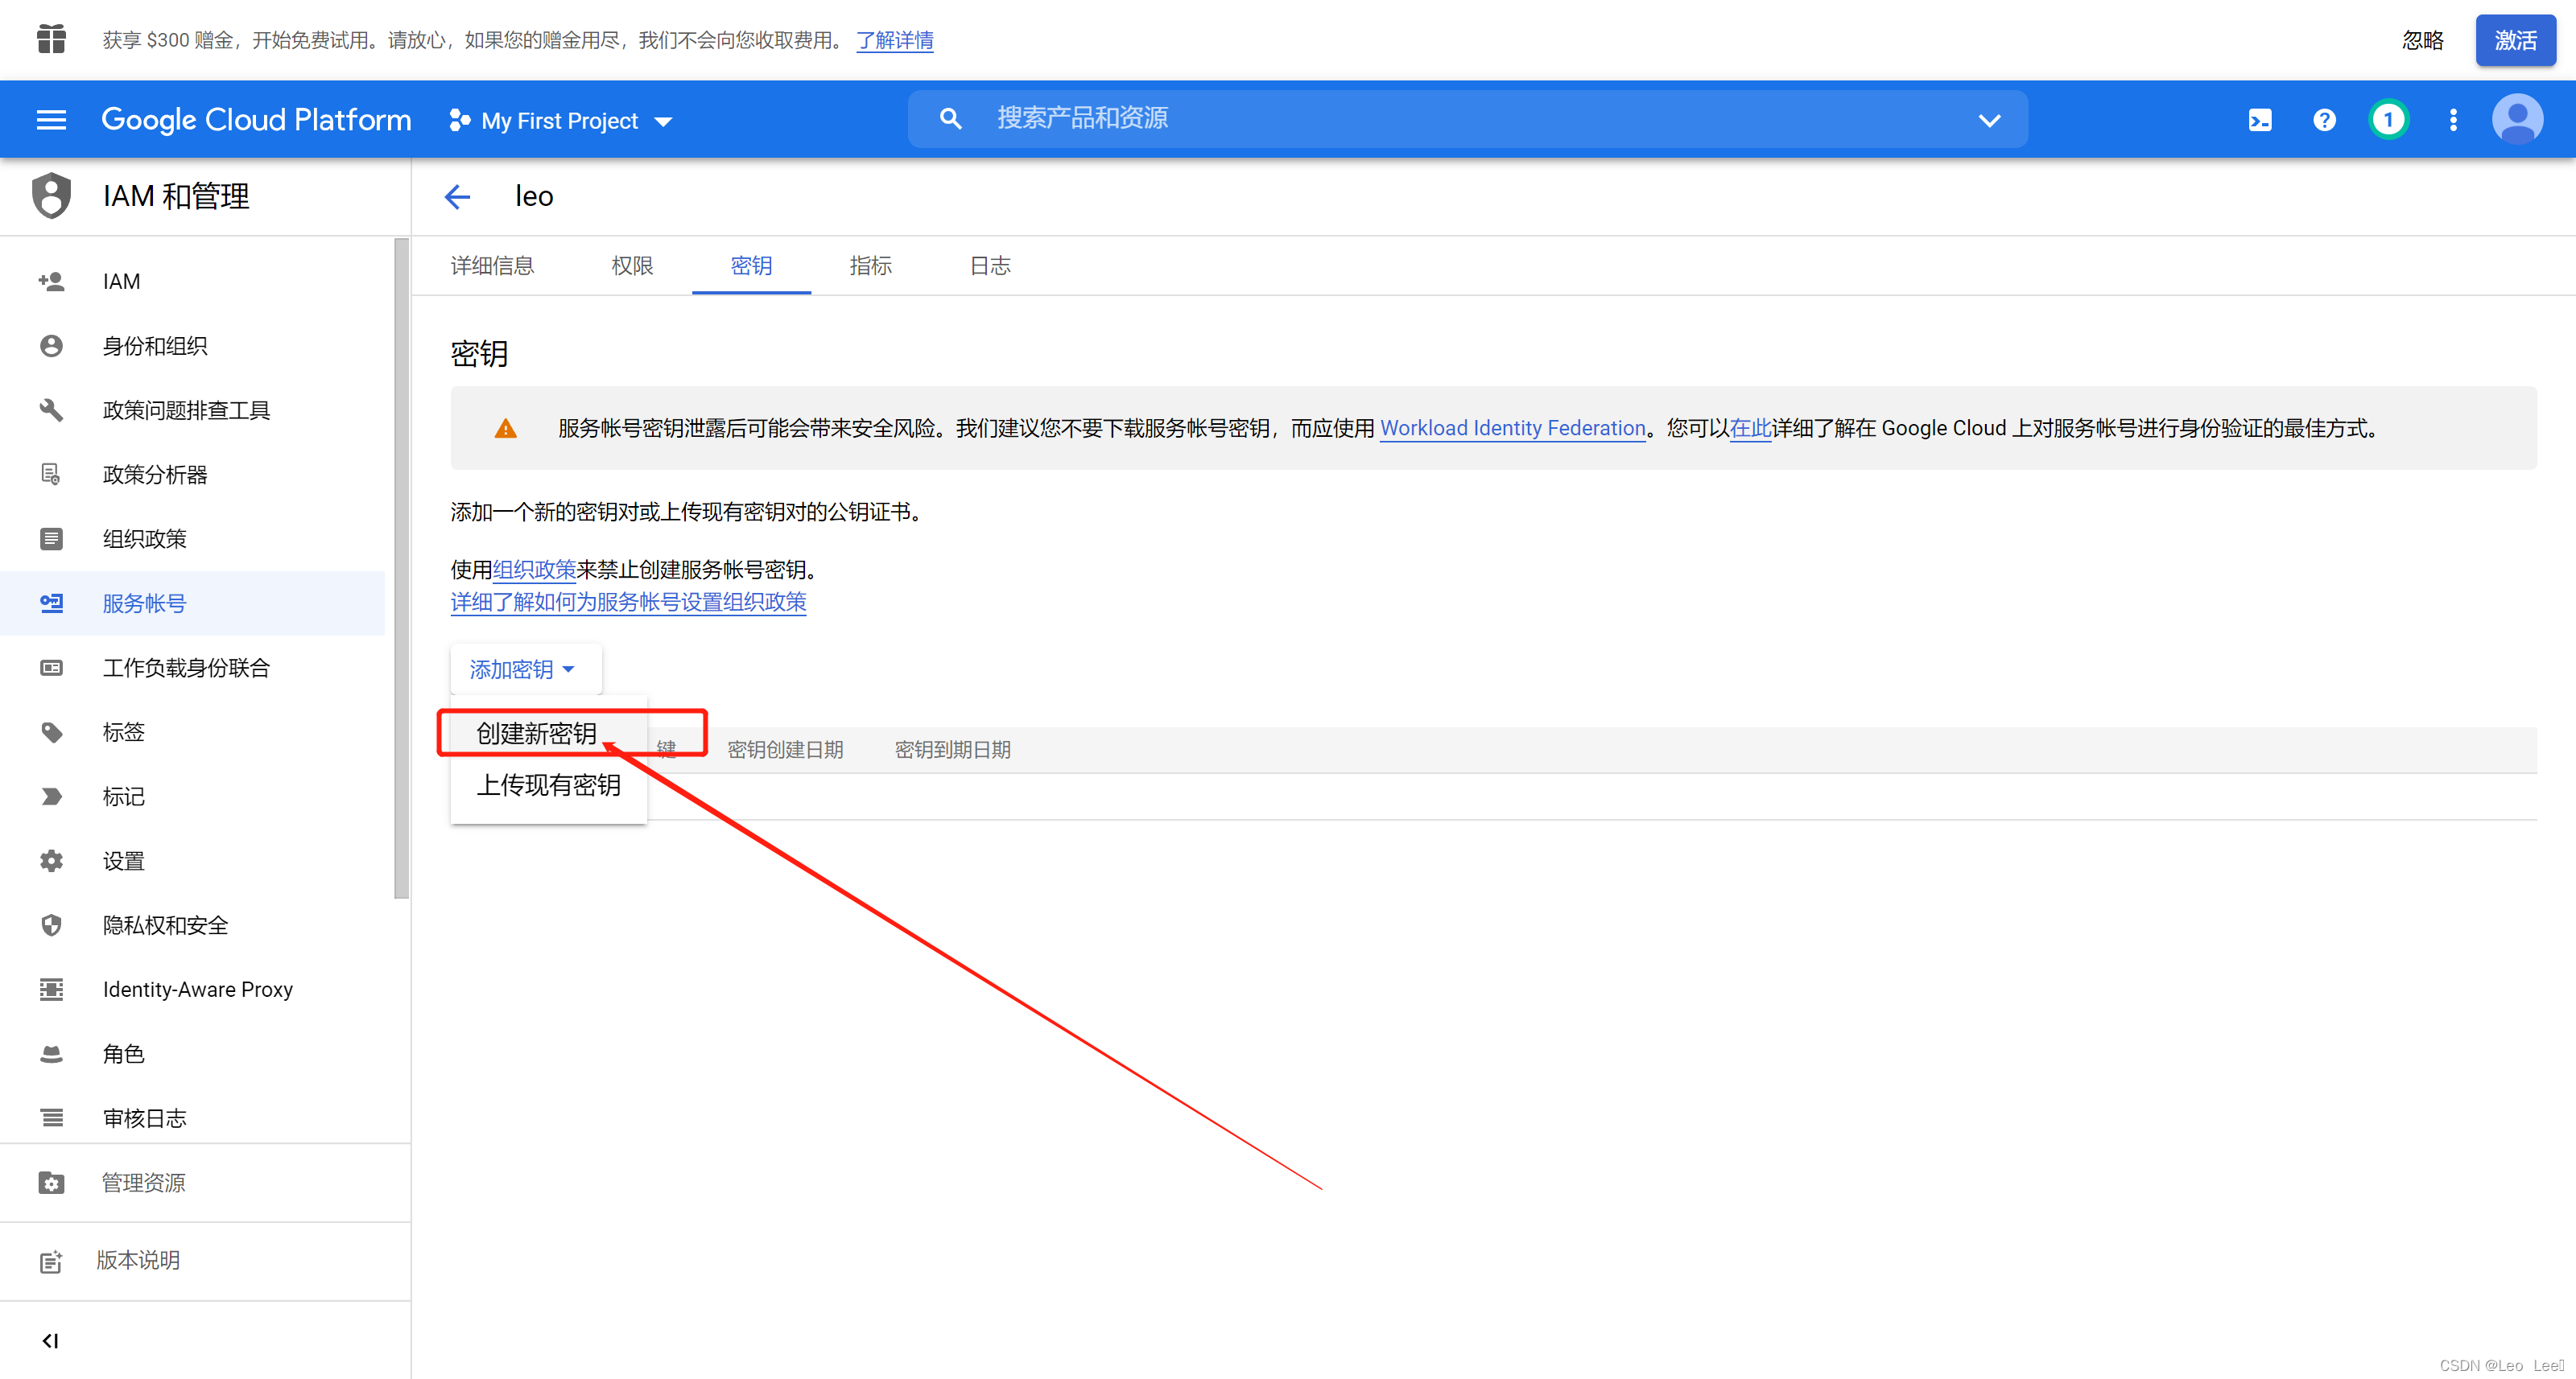
Task: Click the 激活 button
Action: point(2514,40)
